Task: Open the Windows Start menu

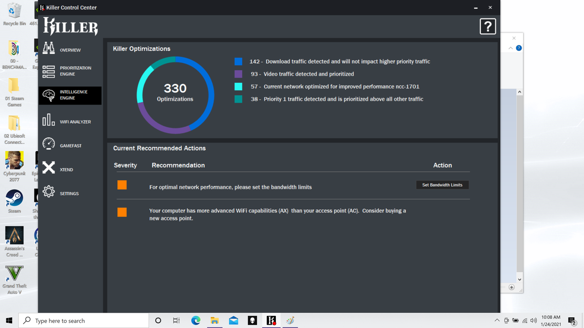Action: coord(9,320)
